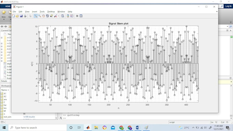Open the Mail app from taskbar
This screenshot has width=233, height=131.
pyautogui.click(x=113, y=128)
